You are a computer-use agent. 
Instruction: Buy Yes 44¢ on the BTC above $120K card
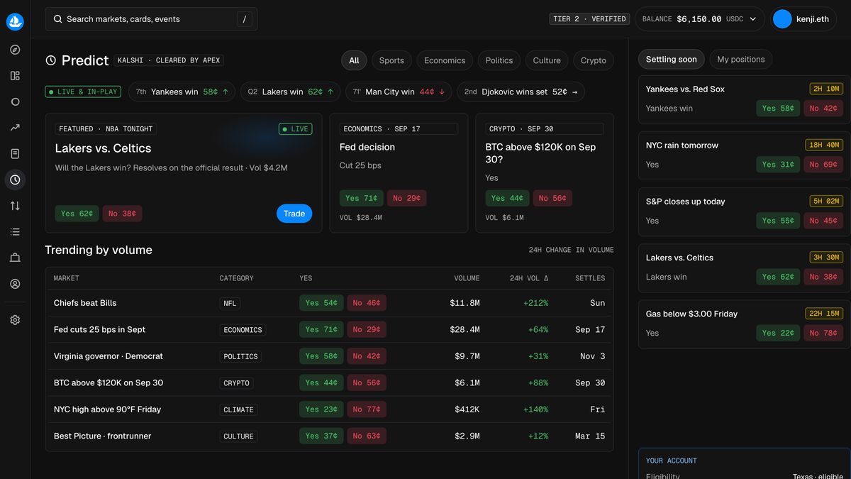coord(508,199)
